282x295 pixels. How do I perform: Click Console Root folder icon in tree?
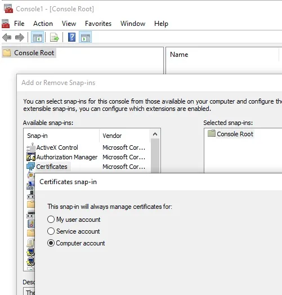coord(7,53)
